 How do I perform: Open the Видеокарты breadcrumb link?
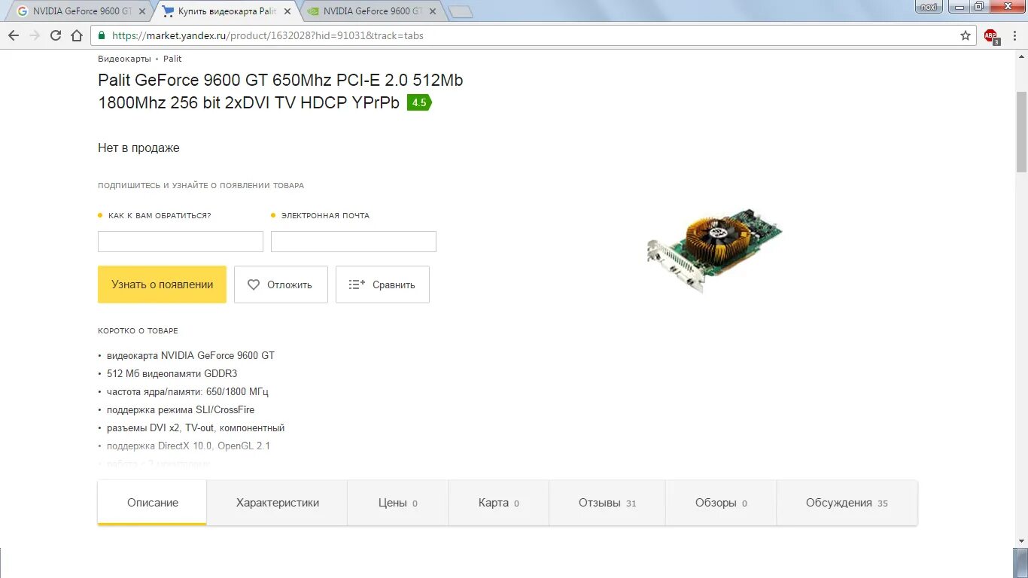click(124, 59)
